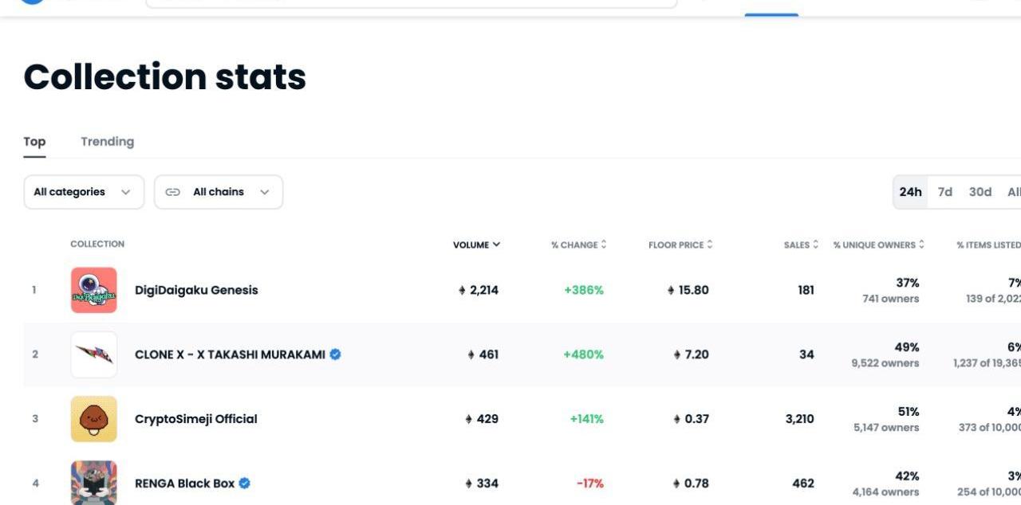Click the CLONE X collection logo icon

point(93,354)
